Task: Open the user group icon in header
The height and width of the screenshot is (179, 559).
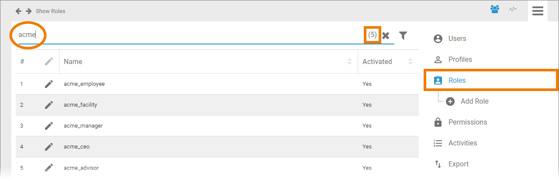Action: 495,9
